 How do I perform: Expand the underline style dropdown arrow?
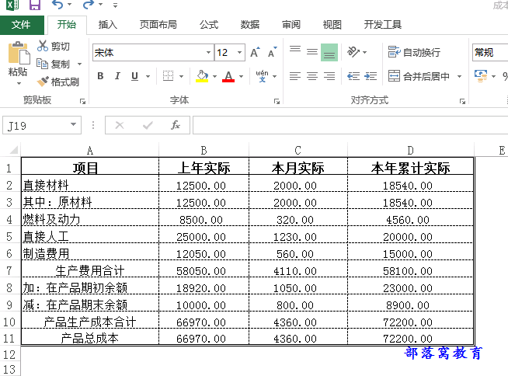148,76
